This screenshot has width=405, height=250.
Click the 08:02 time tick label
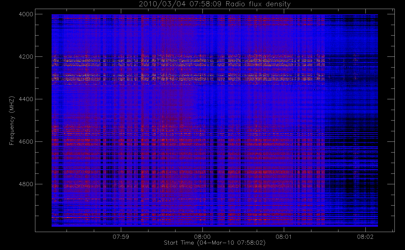pos(365,236)
